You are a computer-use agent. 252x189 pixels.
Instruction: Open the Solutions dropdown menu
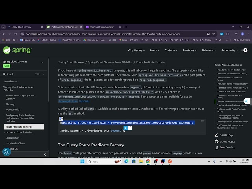tap(209, 50)
